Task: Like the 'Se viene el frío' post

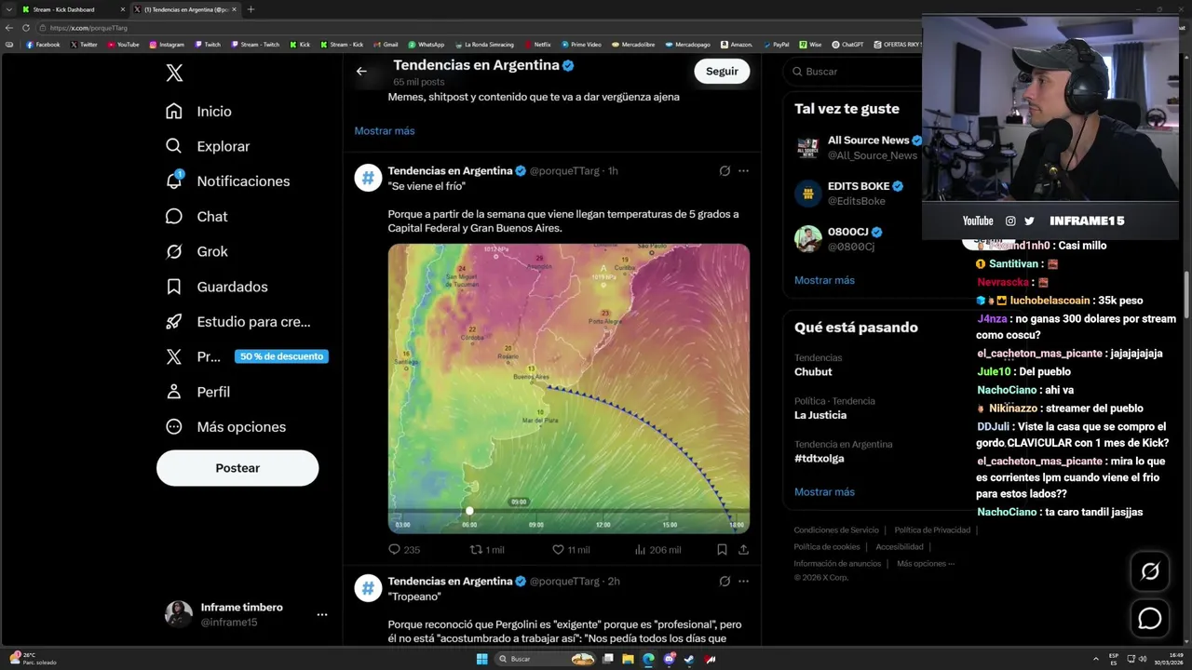Action: (571, 550)
